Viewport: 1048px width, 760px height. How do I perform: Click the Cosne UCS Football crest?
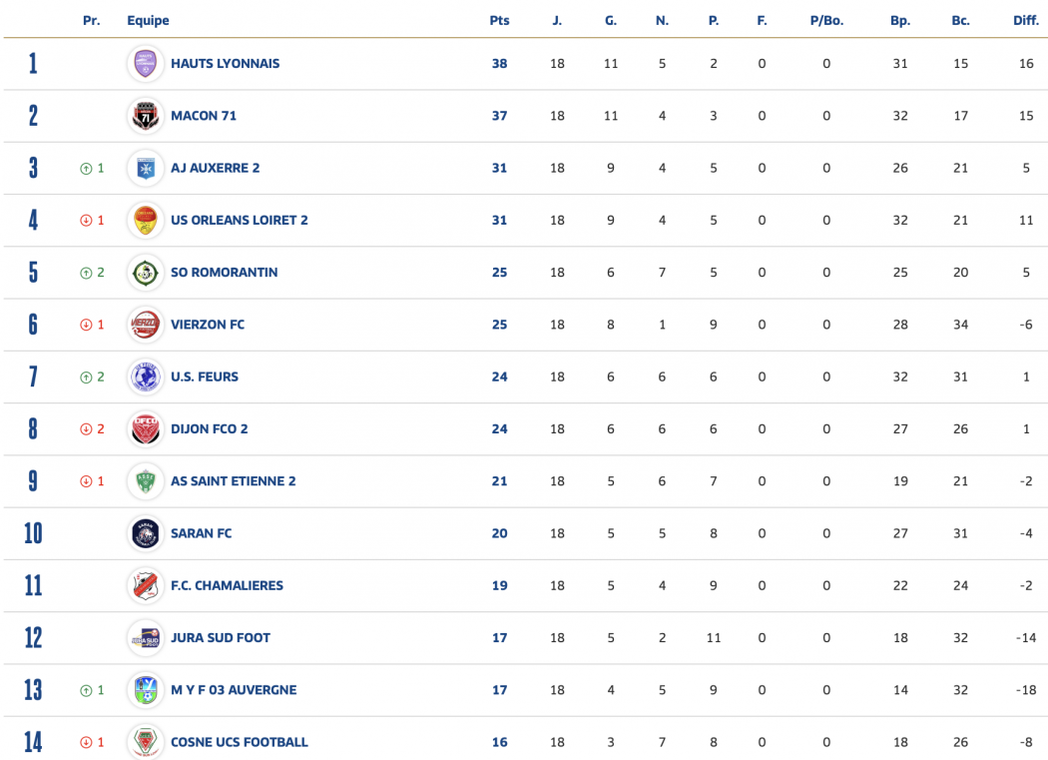click(x=146, y=742)
